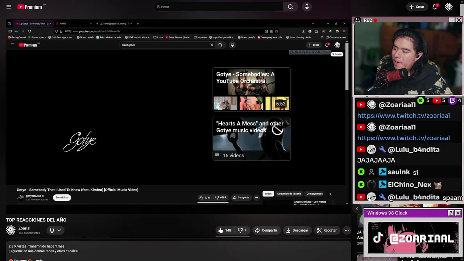Click the inner YouTube search magnifier

point(220,45)
